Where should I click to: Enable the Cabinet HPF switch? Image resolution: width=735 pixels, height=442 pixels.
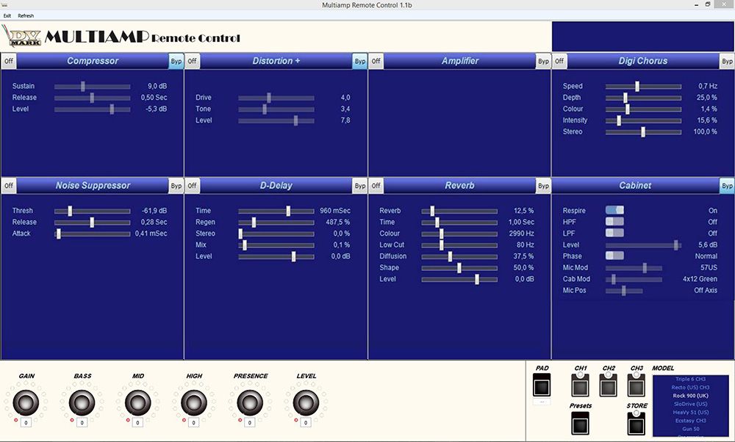(614, 222)
